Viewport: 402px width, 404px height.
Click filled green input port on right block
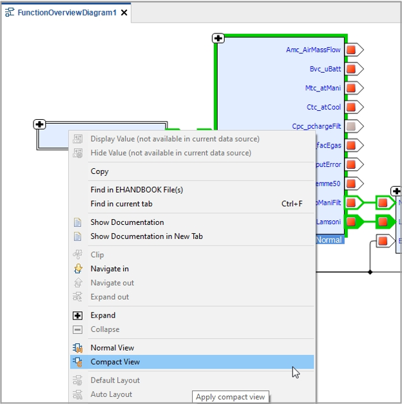coord(385,222)
